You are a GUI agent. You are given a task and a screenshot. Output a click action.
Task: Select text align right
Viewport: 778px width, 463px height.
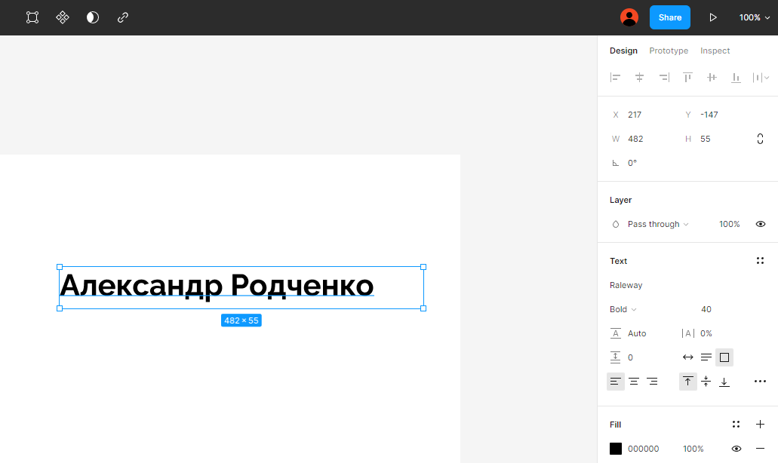click(x=652, y=382)
